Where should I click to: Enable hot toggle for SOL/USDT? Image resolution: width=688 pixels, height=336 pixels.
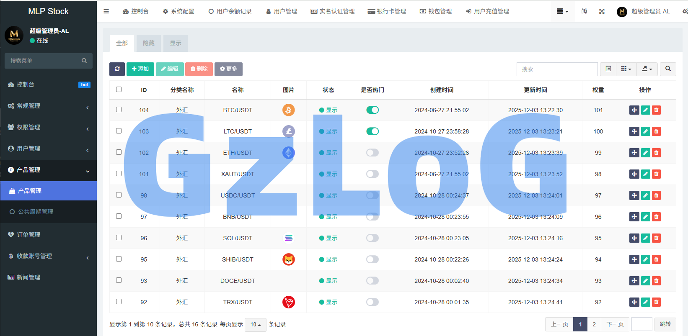[x=372, y=238]
